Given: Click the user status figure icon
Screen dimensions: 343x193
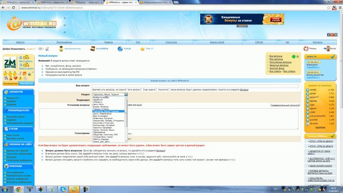Looking at the screenshot, I should pyautogui.click(x=61, y=49).
